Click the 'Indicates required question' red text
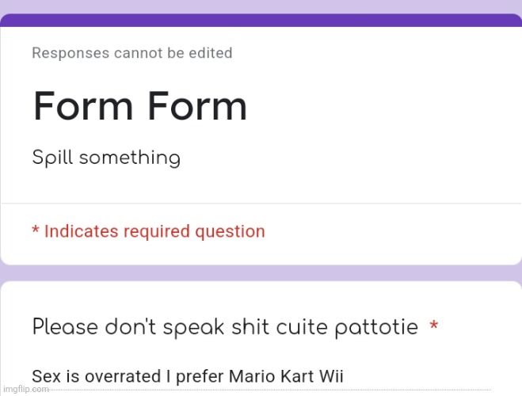 click(154, 231)
